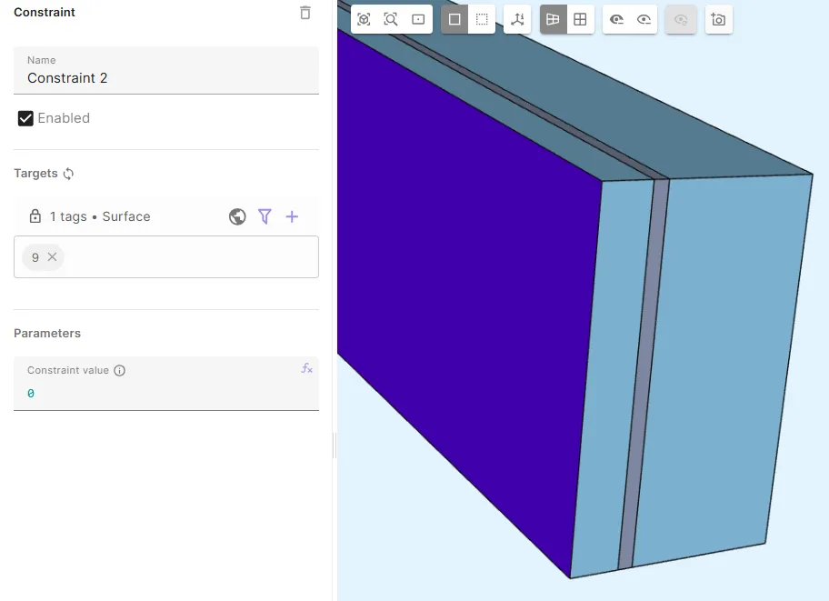Click the globe icon in Targets row
Screen dimensions: 829x601
point(237,216)
